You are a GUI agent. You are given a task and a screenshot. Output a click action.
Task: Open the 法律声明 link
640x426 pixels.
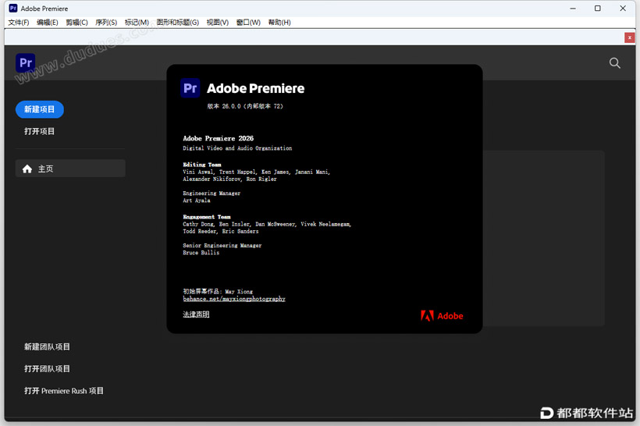[196, 314]
